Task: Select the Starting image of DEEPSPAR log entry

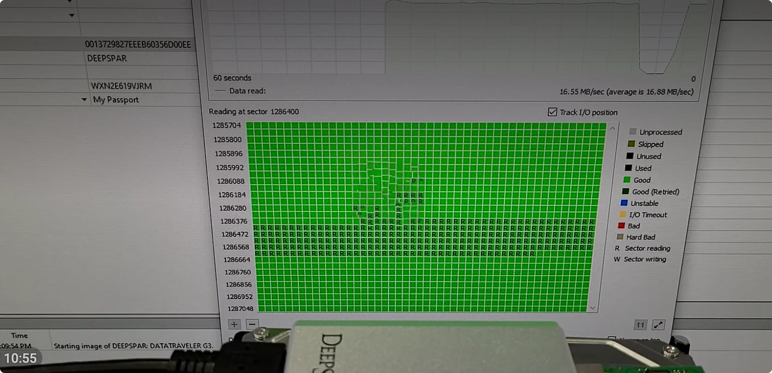Action: tap(133, 346)
